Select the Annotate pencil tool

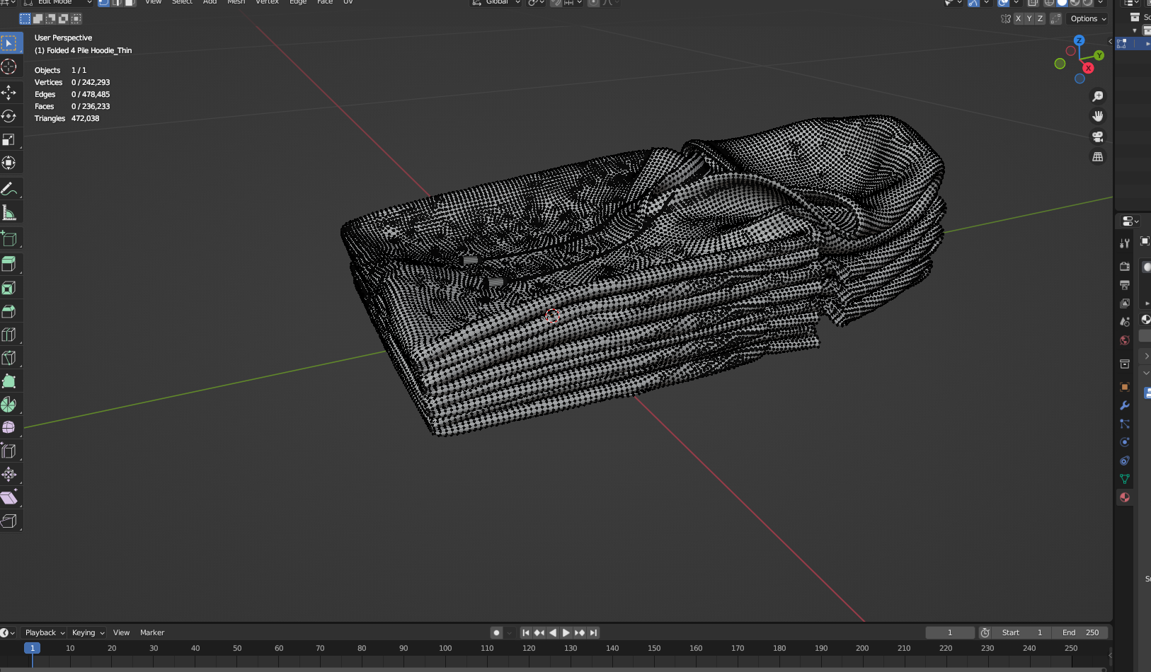pos(9,189)
